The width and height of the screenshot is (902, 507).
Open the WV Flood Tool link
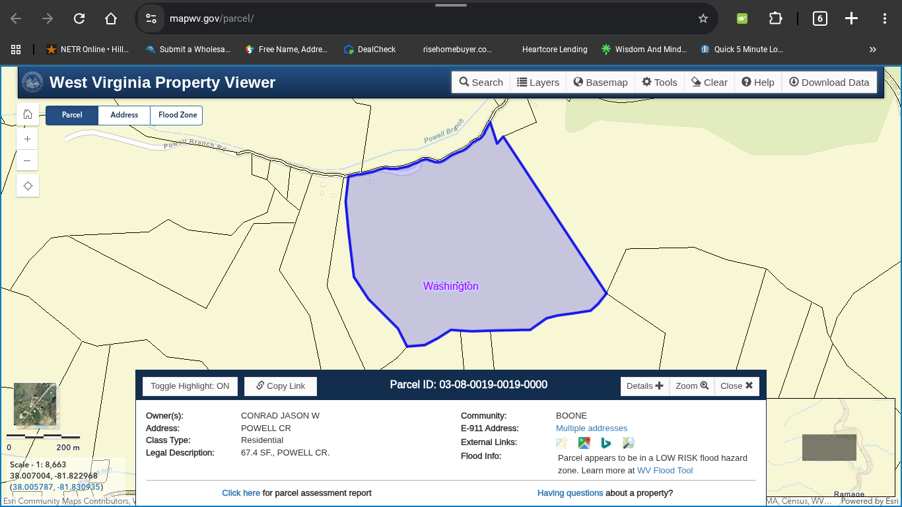tap(664, 470)
